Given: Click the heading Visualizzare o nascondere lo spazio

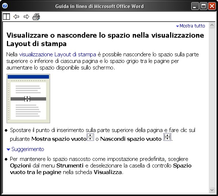Looking at the screenshot, I should [105, 39].
